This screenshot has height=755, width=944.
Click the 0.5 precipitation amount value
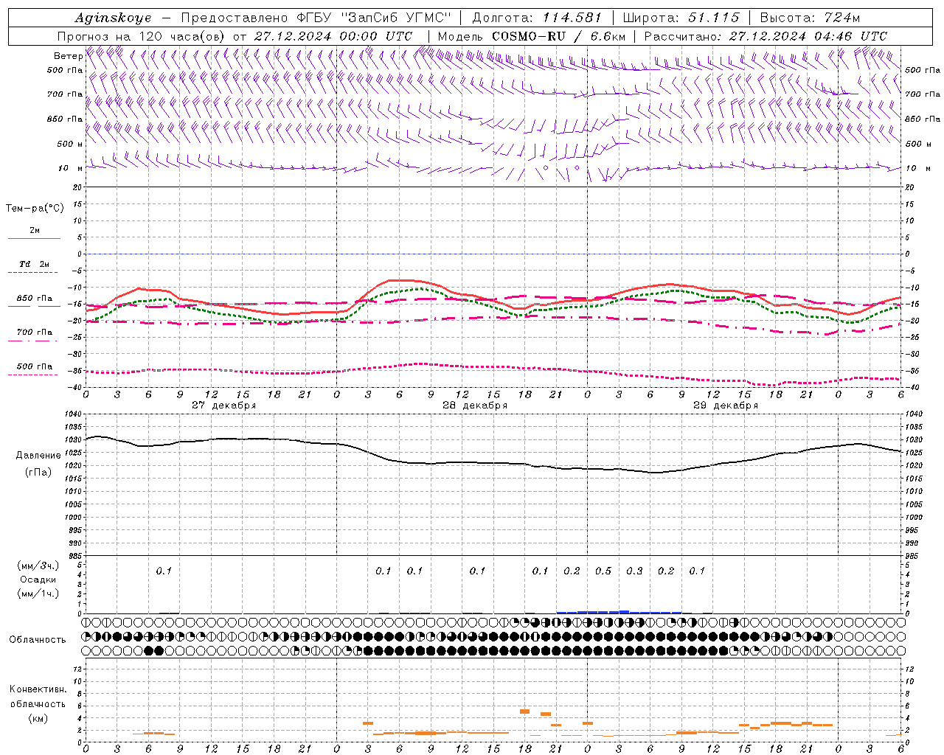tap(603, 571)
